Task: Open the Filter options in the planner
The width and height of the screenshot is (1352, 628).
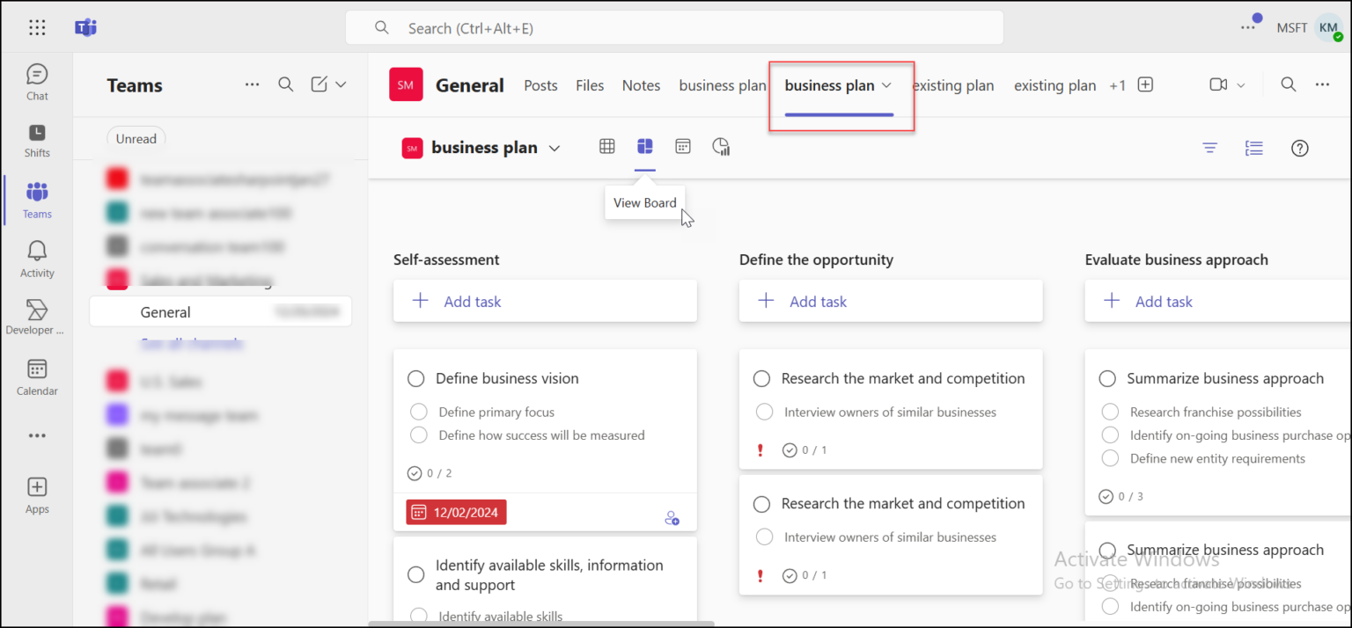Action: click(x=1209, y=148)
